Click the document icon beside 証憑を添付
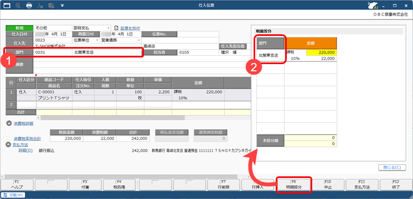Image resolution: width=413 pixels, height=199 pixels. click(116, 28)
